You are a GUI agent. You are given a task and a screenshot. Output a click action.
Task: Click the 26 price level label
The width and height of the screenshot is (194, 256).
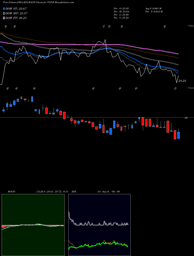point(186,118)
